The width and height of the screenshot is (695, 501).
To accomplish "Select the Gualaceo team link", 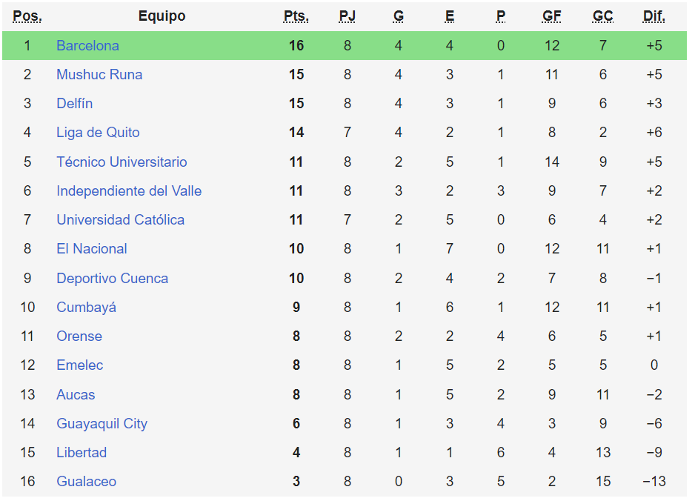I will coord(86,482).
